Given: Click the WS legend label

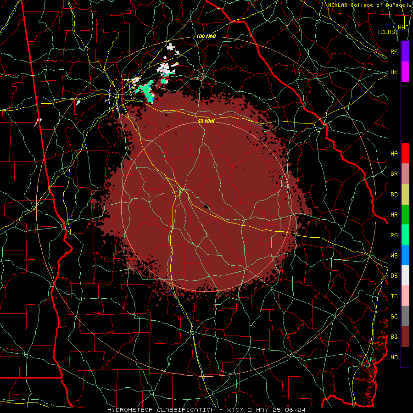Looking at the screenshot, I should [x=394, y=256].
